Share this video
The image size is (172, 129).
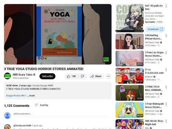pos(96,76)
